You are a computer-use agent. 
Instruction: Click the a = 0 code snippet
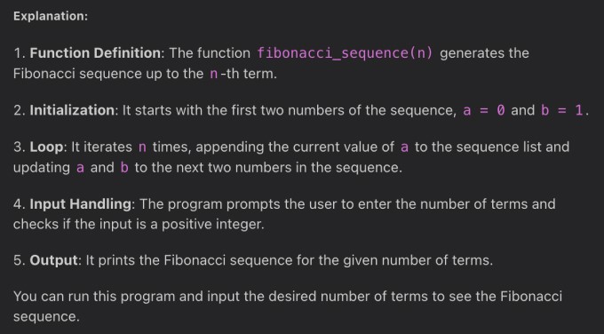tap(484, 110)
